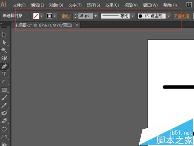Select the Rotate tool
Screen dimensions: 194x146
pos(4,129)
